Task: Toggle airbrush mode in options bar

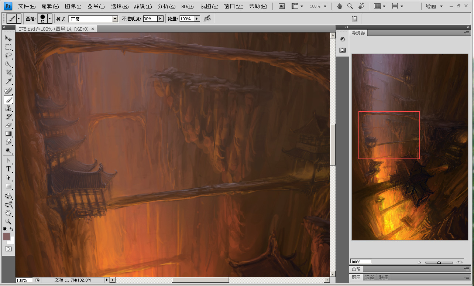Action: tap(207, 18)
